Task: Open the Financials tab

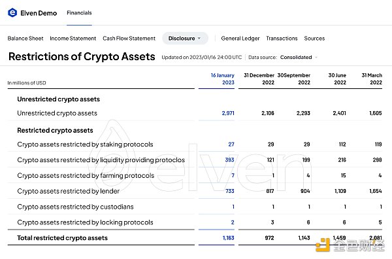Action: tap(79, 13)
